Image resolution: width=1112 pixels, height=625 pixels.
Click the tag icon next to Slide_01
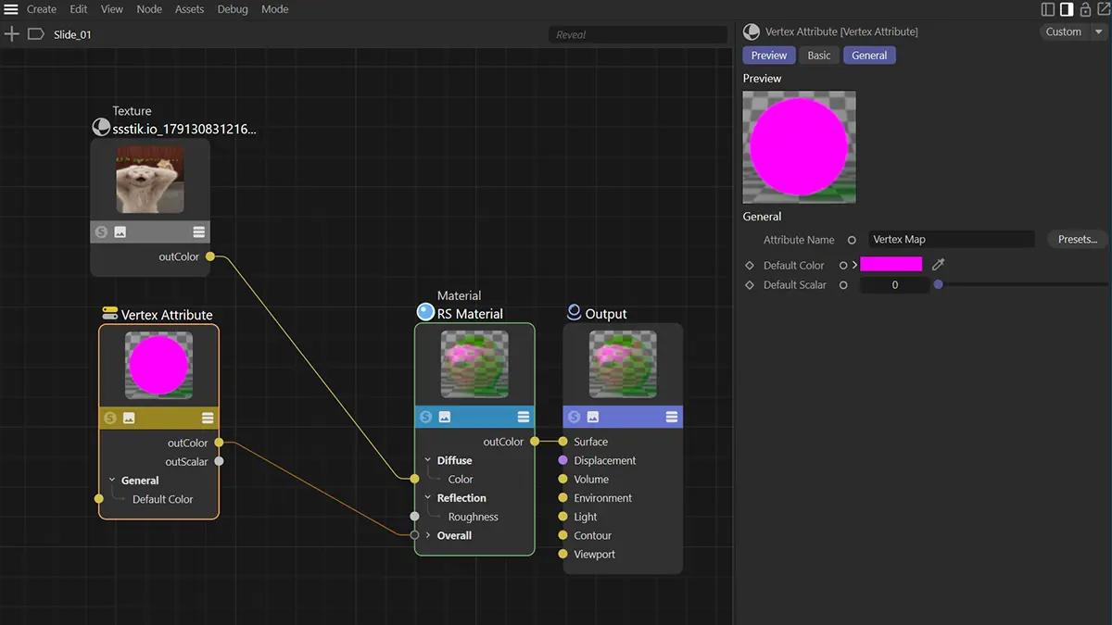pos(36,34)
